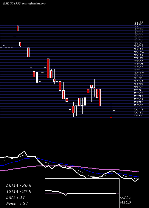
Task: Click the "5MA : 27" indicator label
Action: 15,198
